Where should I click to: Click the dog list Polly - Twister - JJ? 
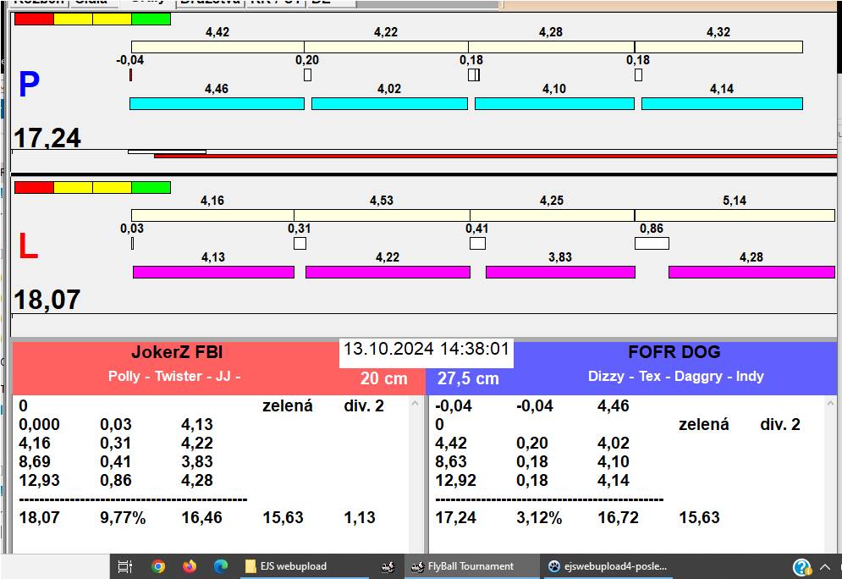[174, 376]
